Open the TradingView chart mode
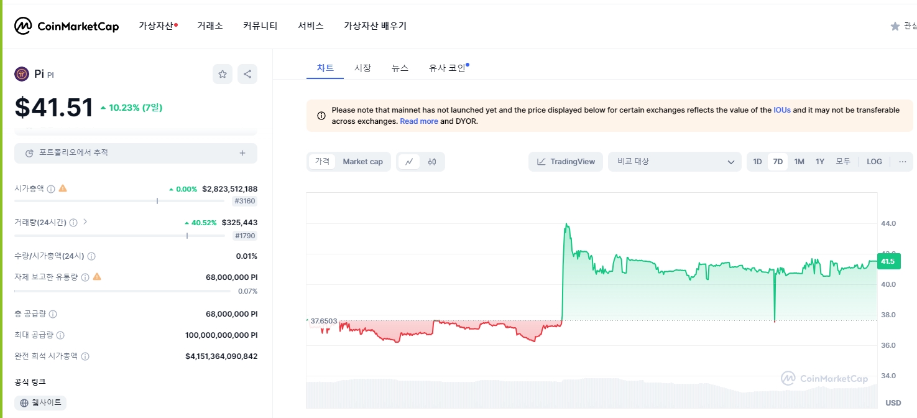The width and height of the screenshot is (917, 418). pyautogui.click(x=565, y=161)
